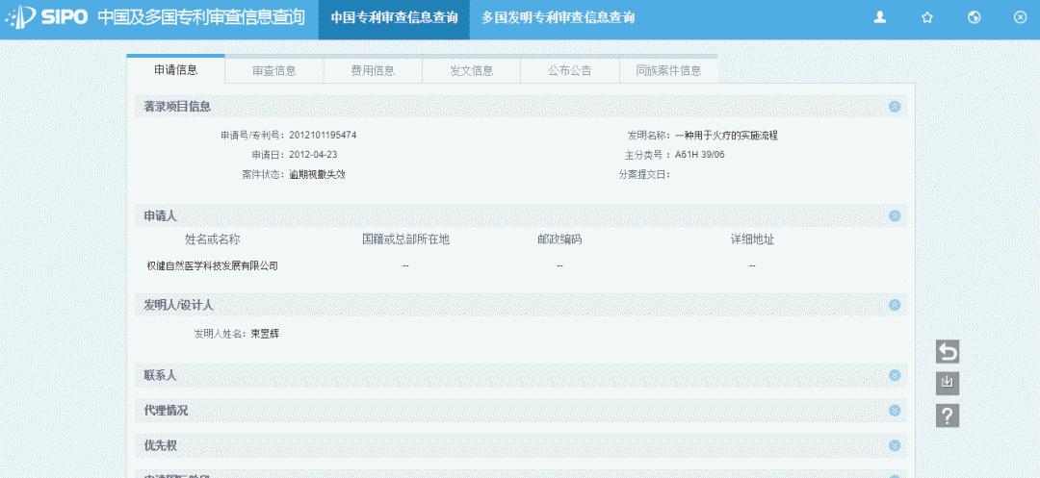Click the 详细地址 column header
This screenshot has width=1040, height=478.
tap(752, 239)
